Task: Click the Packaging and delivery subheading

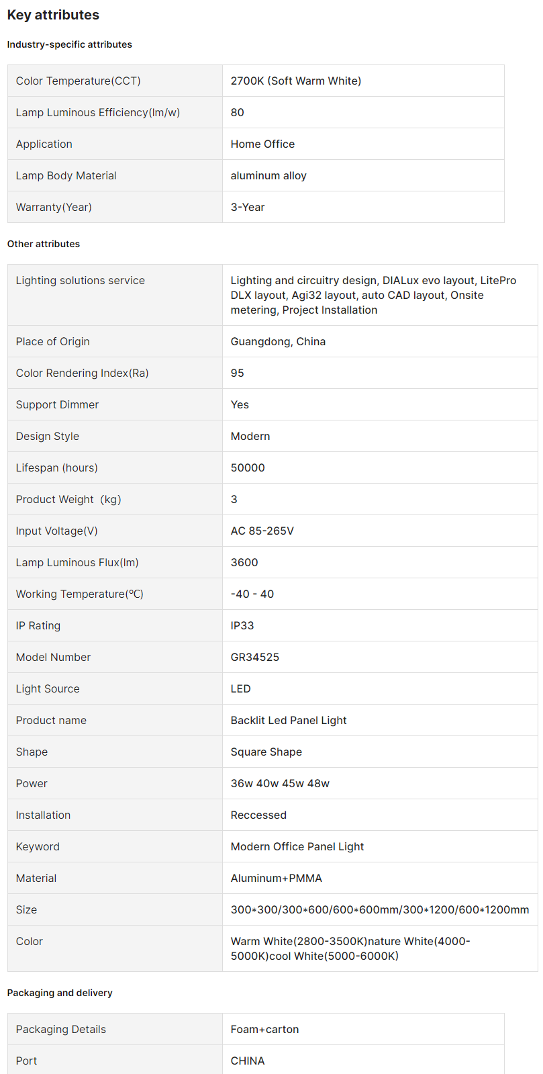Action: tap(60, 993)
